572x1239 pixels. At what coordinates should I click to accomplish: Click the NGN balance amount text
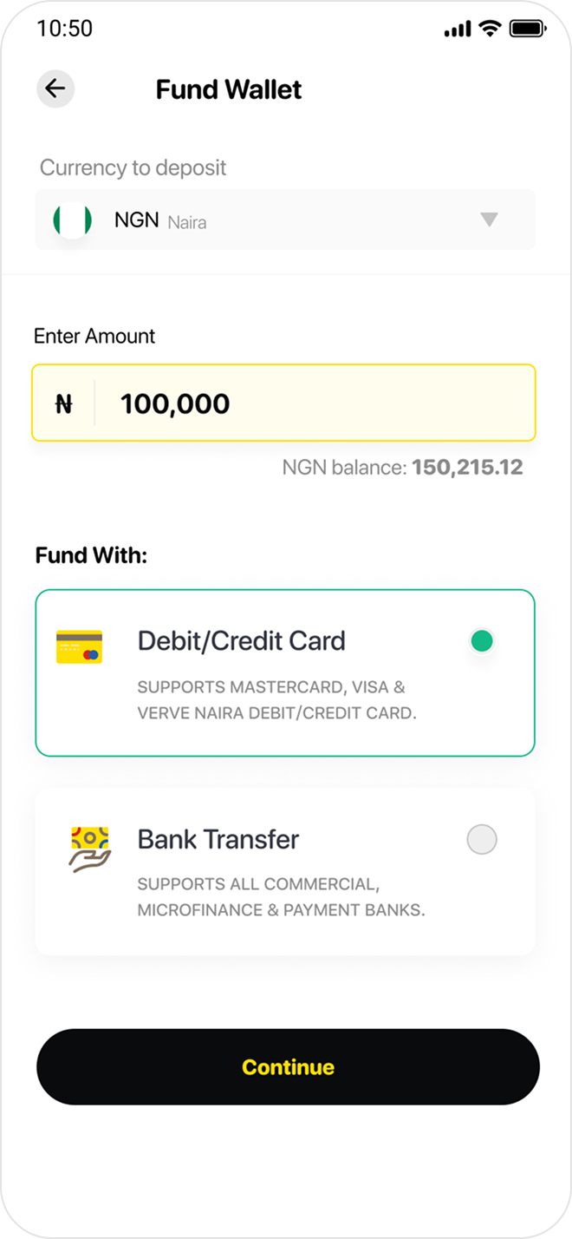403,467
